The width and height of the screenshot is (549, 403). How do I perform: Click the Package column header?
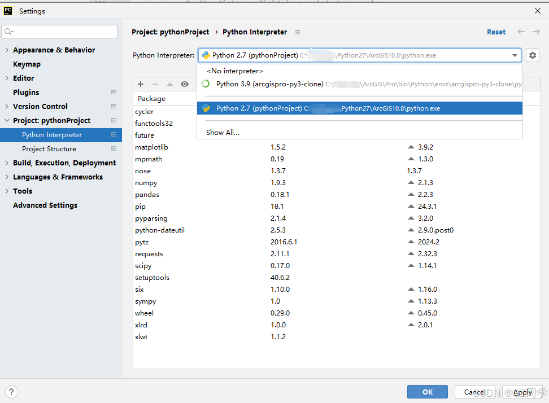pos(151,99)
